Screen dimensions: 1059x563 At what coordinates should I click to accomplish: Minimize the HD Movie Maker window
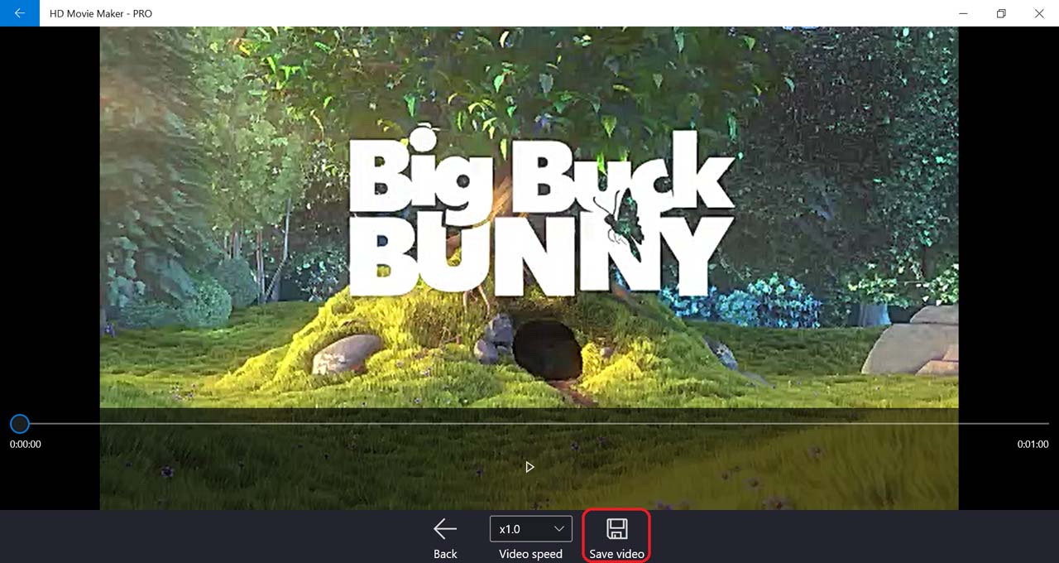963,13
